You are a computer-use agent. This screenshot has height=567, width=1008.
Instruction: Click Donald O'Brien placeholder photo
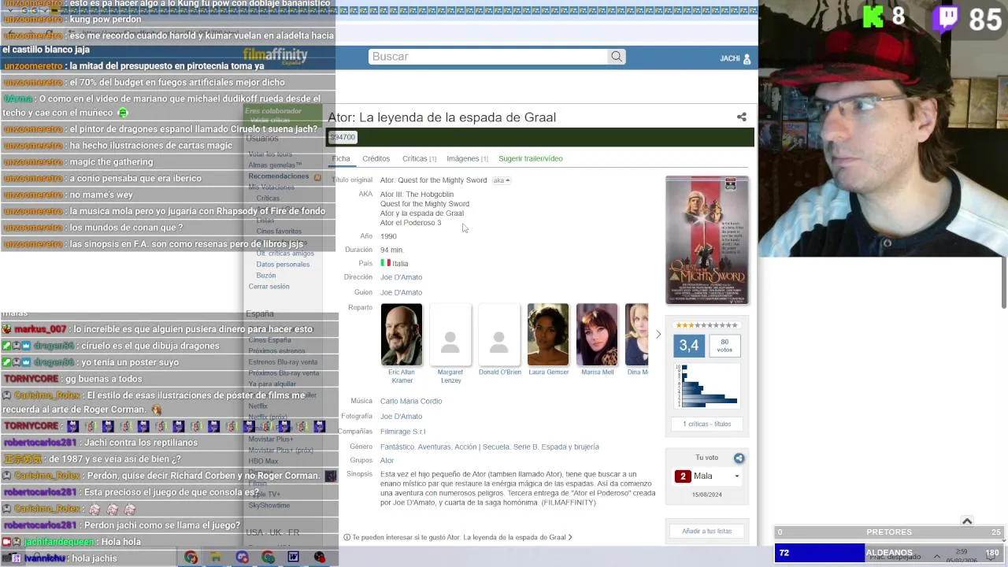(x=499, y=335)
